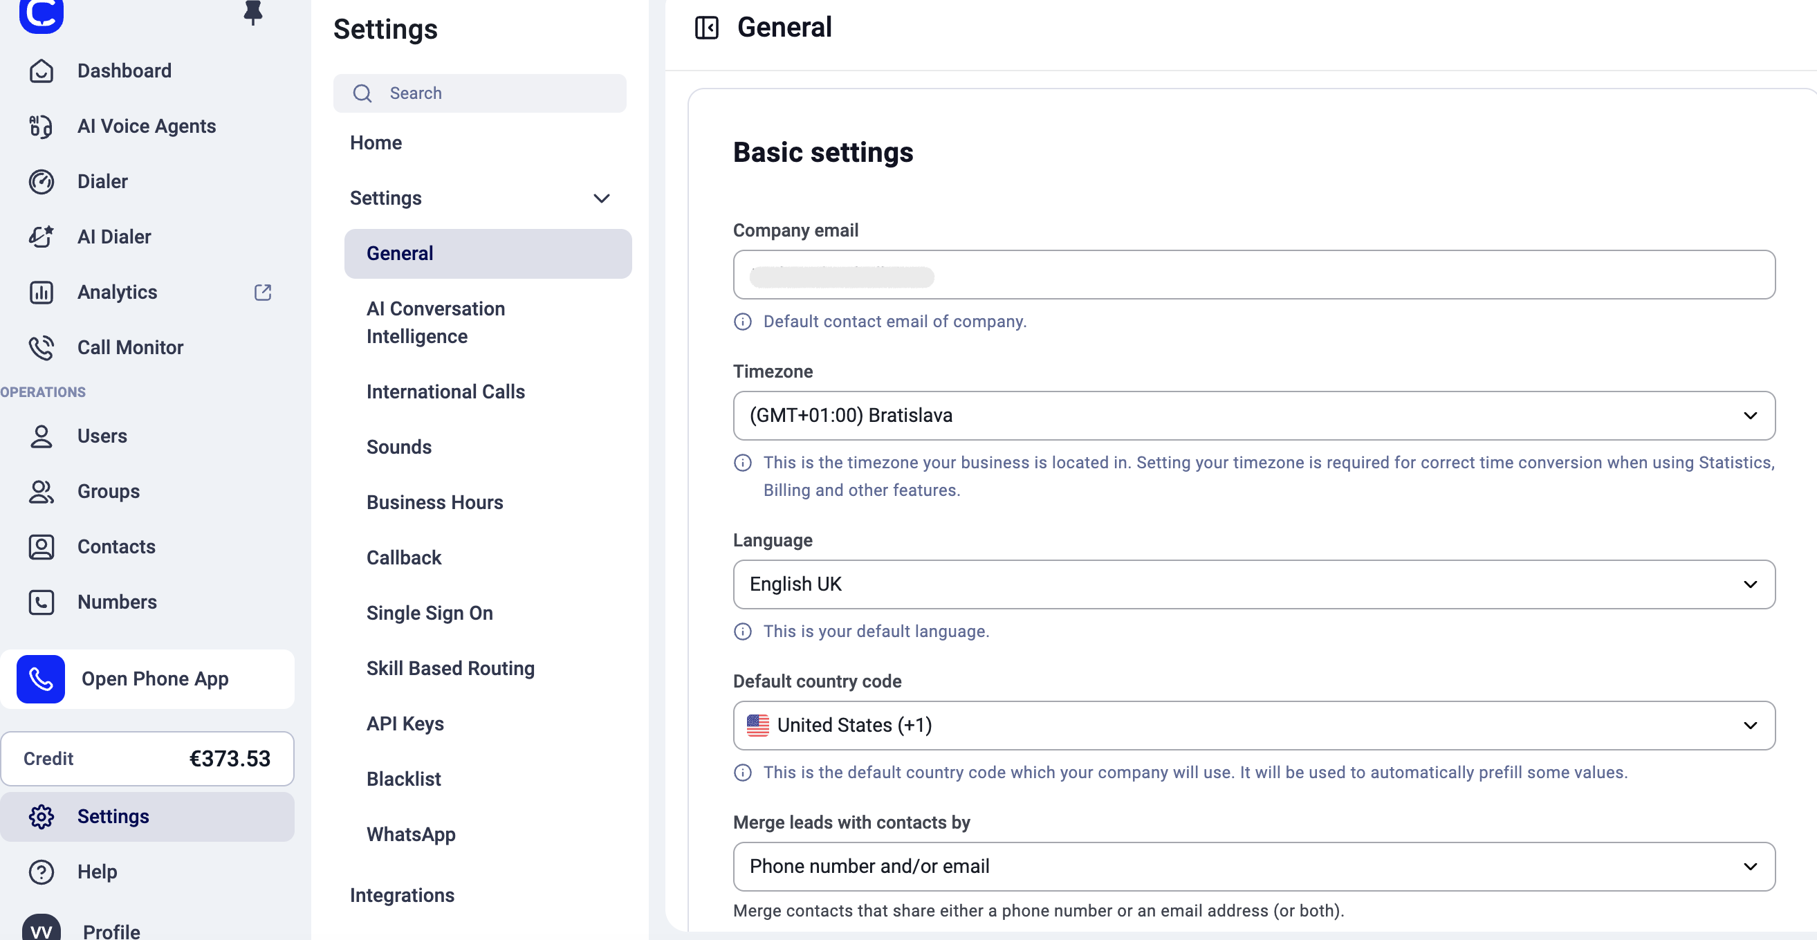The width and height of the screenshot is (1817, 940).
Task: Go to International Calls settings
Action: click(x=488, y=391)
